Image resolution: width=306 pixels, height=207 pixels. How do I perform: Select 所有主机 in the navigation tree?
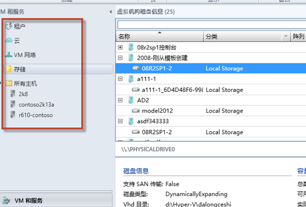pyautogui.click(x=25, y=84)
